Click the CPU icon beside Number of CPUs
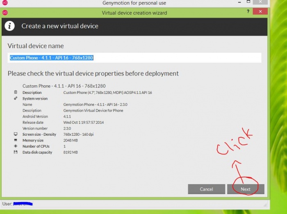The width and height of the screenshot is (287, 214). click(16, 146)
